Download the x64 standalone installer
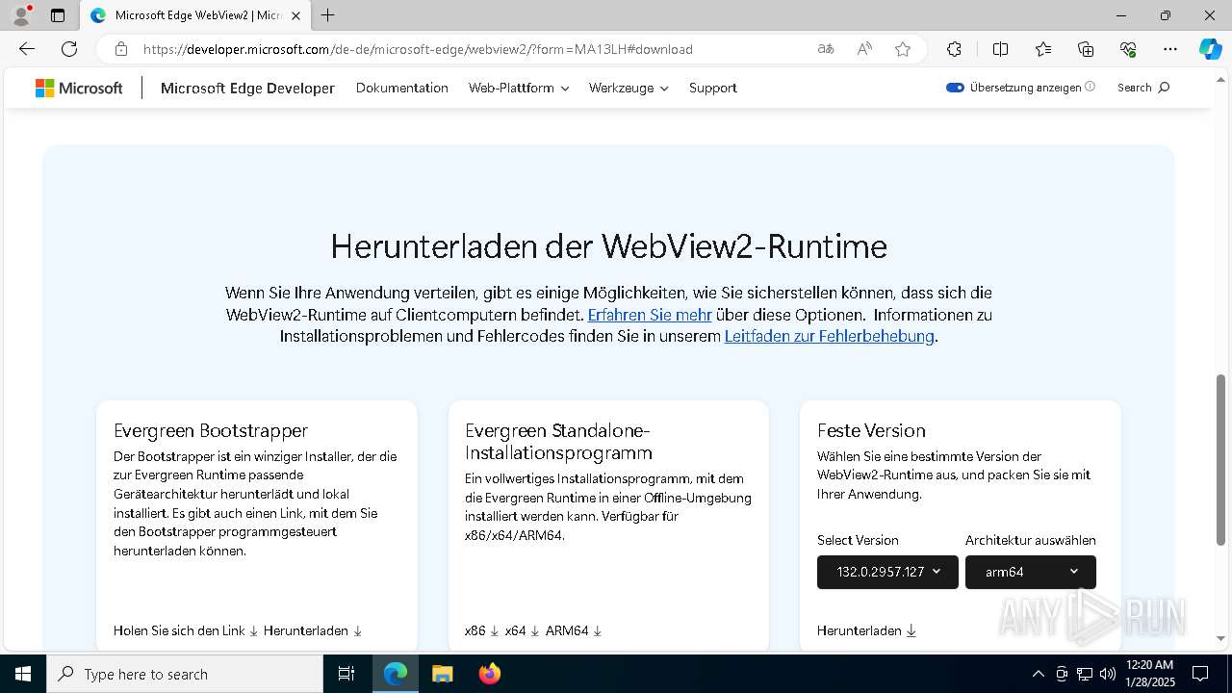 523,630
